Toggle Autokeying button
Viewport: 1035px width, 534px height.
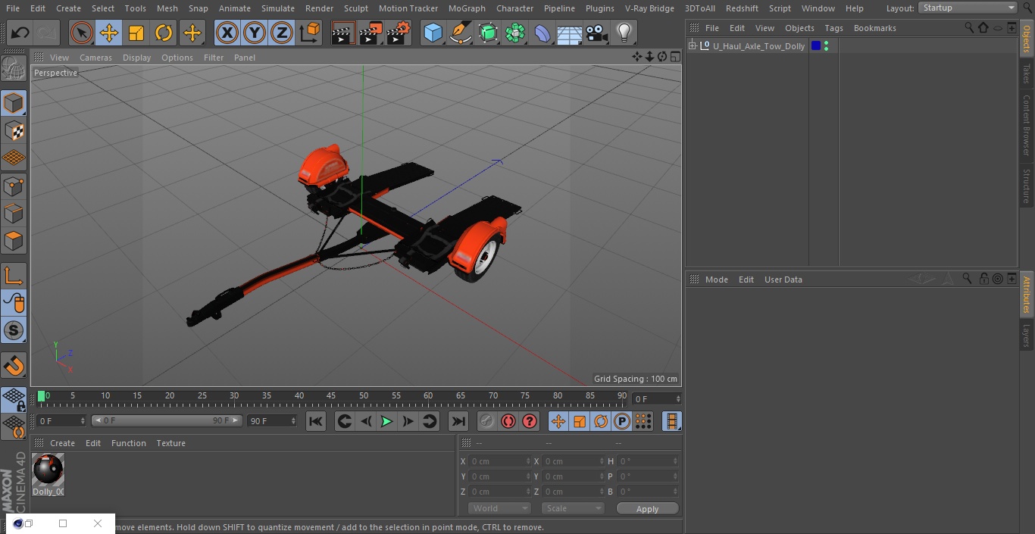tap(508, 421)
